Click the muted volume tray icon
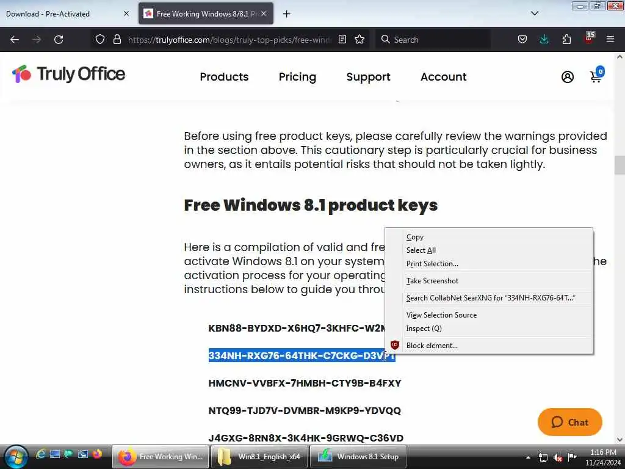 [x=558, y=457]
